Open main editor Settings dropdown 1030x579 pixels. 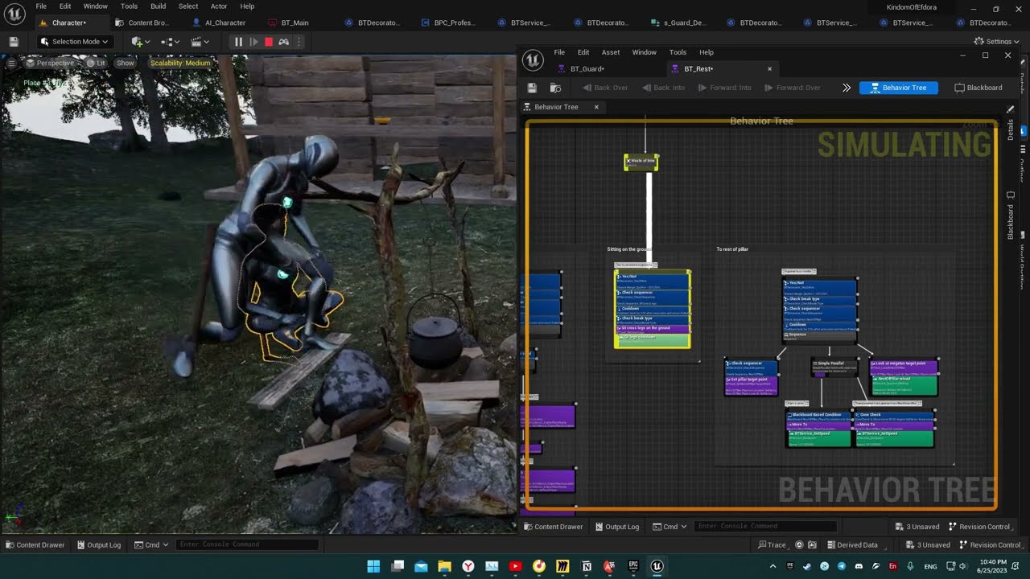point(997,41)
